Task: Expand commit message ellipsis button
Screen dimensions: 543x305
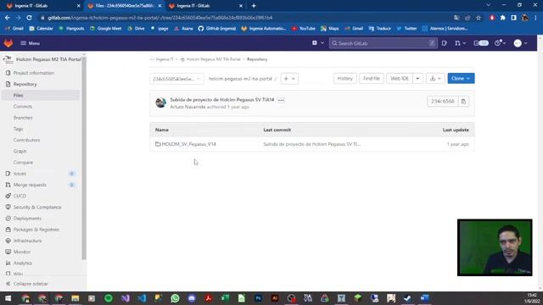Action: tap(281, 100)
